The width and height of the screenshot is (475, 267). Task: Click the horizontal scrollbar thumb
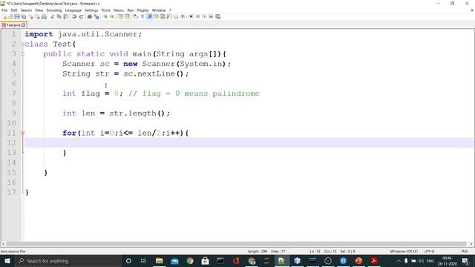pos(236,244)
